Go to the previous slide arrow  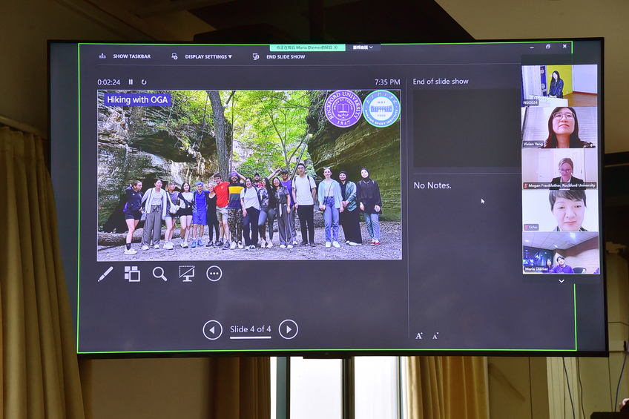click(213, 330)
